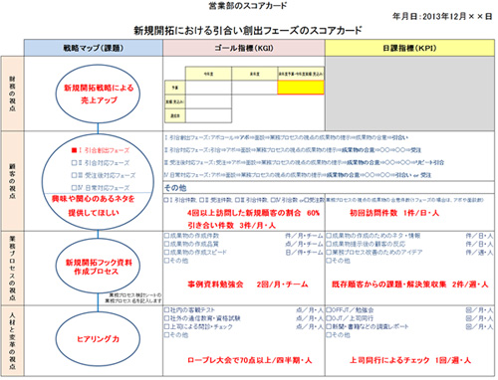The height and width of the screenshot is (380, 498).
Task: Select the ヒアリング力 oval
Action: [x=98, y=339]
